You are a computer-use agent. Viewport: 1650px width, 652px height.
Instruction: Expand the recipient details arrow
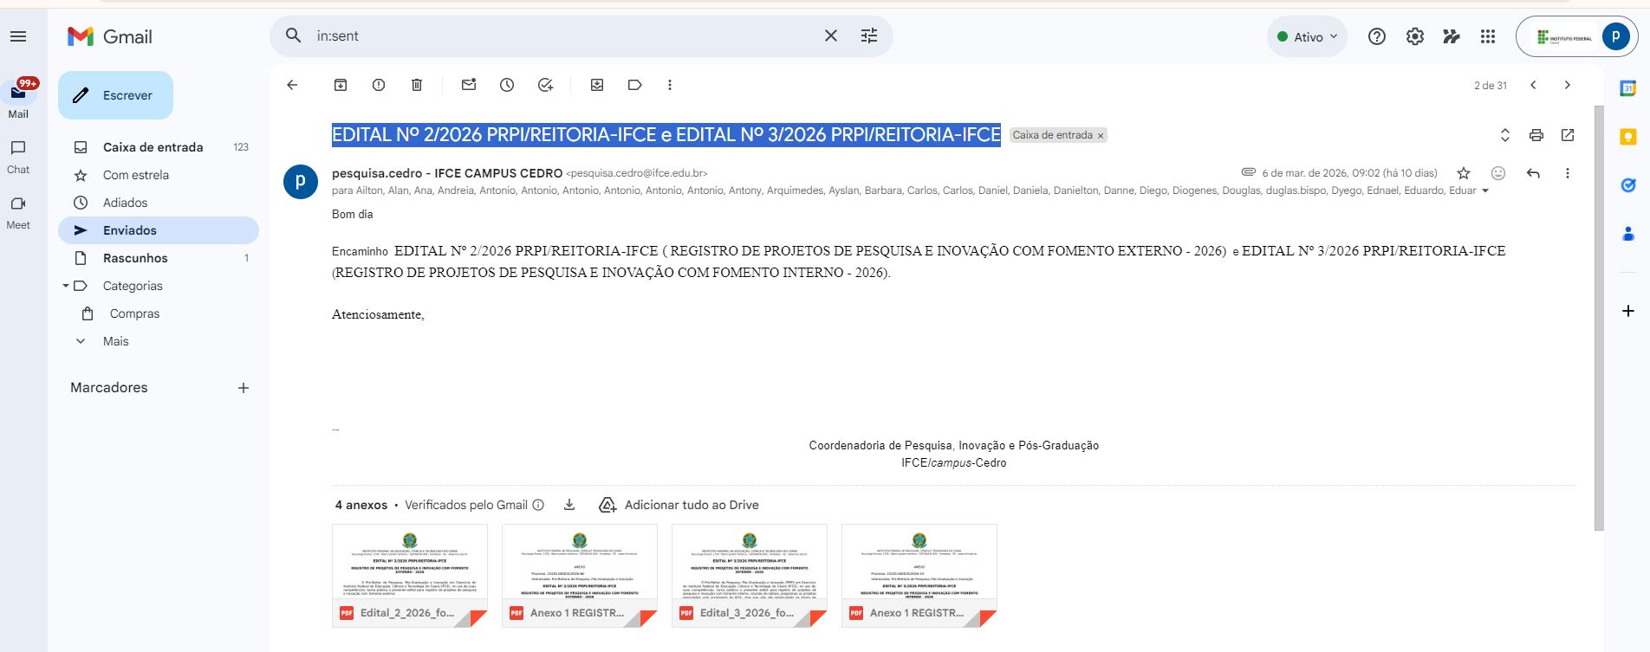click(x=1485, y=191)
